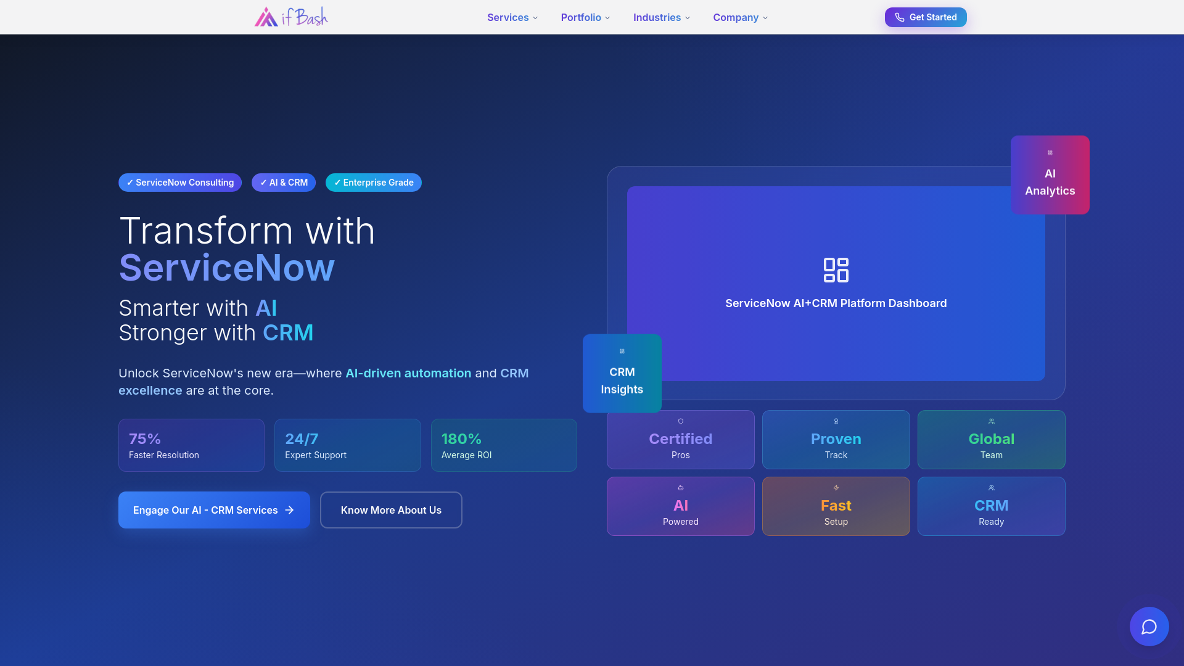
Task: Click the sparkle icon above Fast Setup
Action: [836, 488]
